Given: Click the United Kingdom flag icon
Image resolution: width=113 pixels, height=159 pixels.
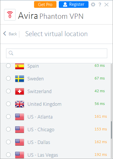Looking at the screenshot, I should point(20,104).
